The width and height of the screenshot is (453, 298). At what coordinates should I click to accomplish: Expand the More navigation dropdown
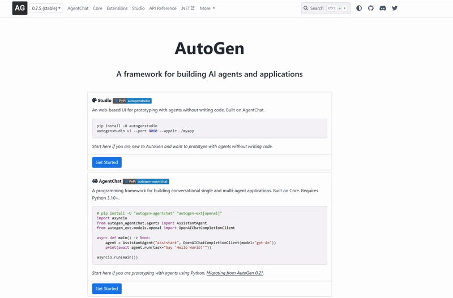point(207,8)
